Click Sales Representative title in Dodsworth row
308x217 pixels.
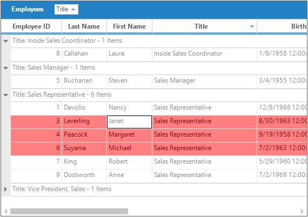click(204, 176)
